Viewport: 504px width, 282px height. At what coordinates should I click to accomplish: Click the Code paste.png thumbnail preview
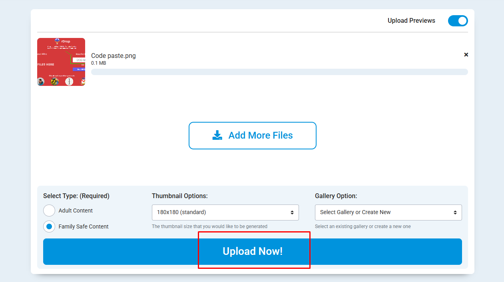pyautogui.click(x=61, y=62)
